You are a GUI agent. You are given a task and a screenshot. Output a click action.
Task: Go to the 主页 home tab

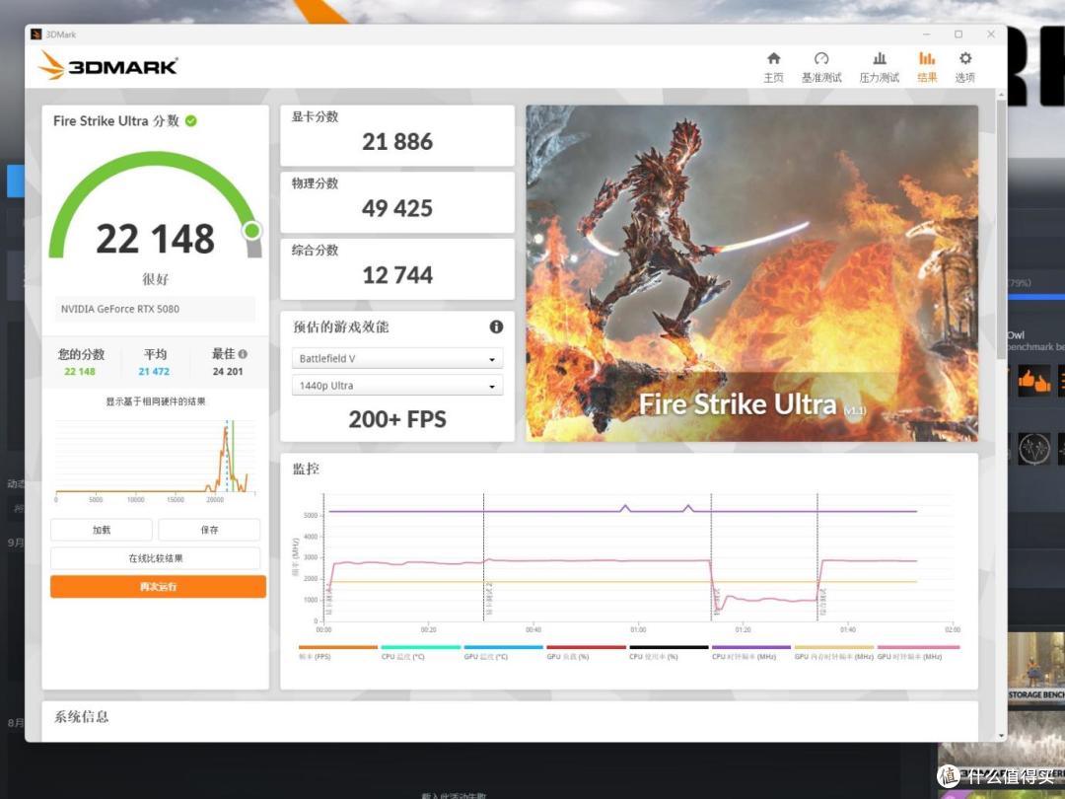(x=773, y=67)
